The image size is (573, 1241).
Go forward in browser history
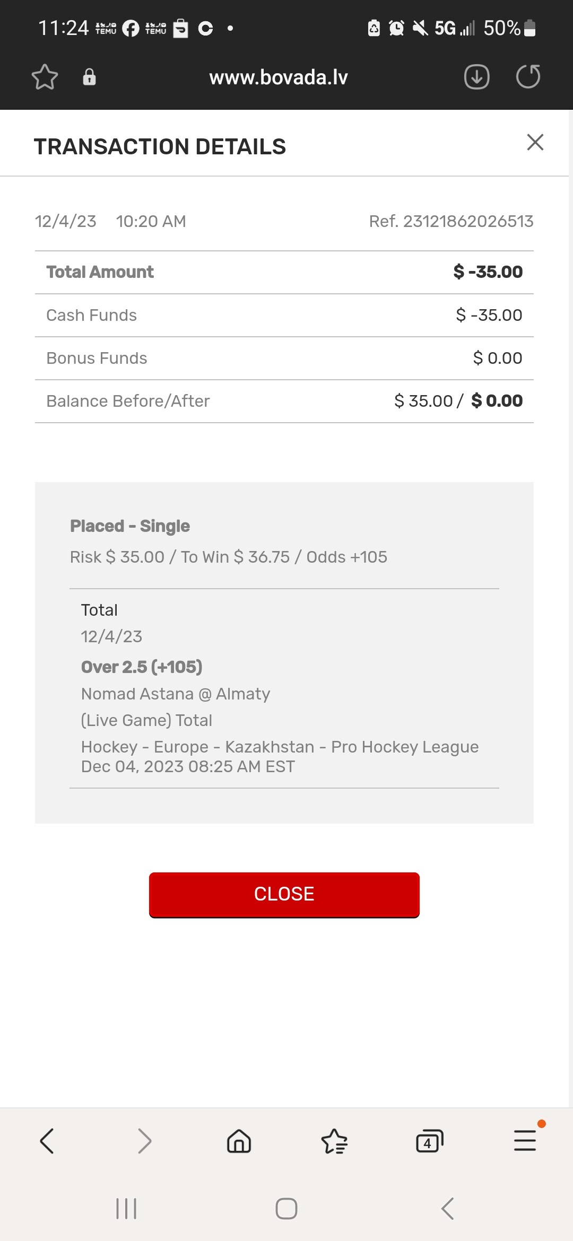point(144,1141)
